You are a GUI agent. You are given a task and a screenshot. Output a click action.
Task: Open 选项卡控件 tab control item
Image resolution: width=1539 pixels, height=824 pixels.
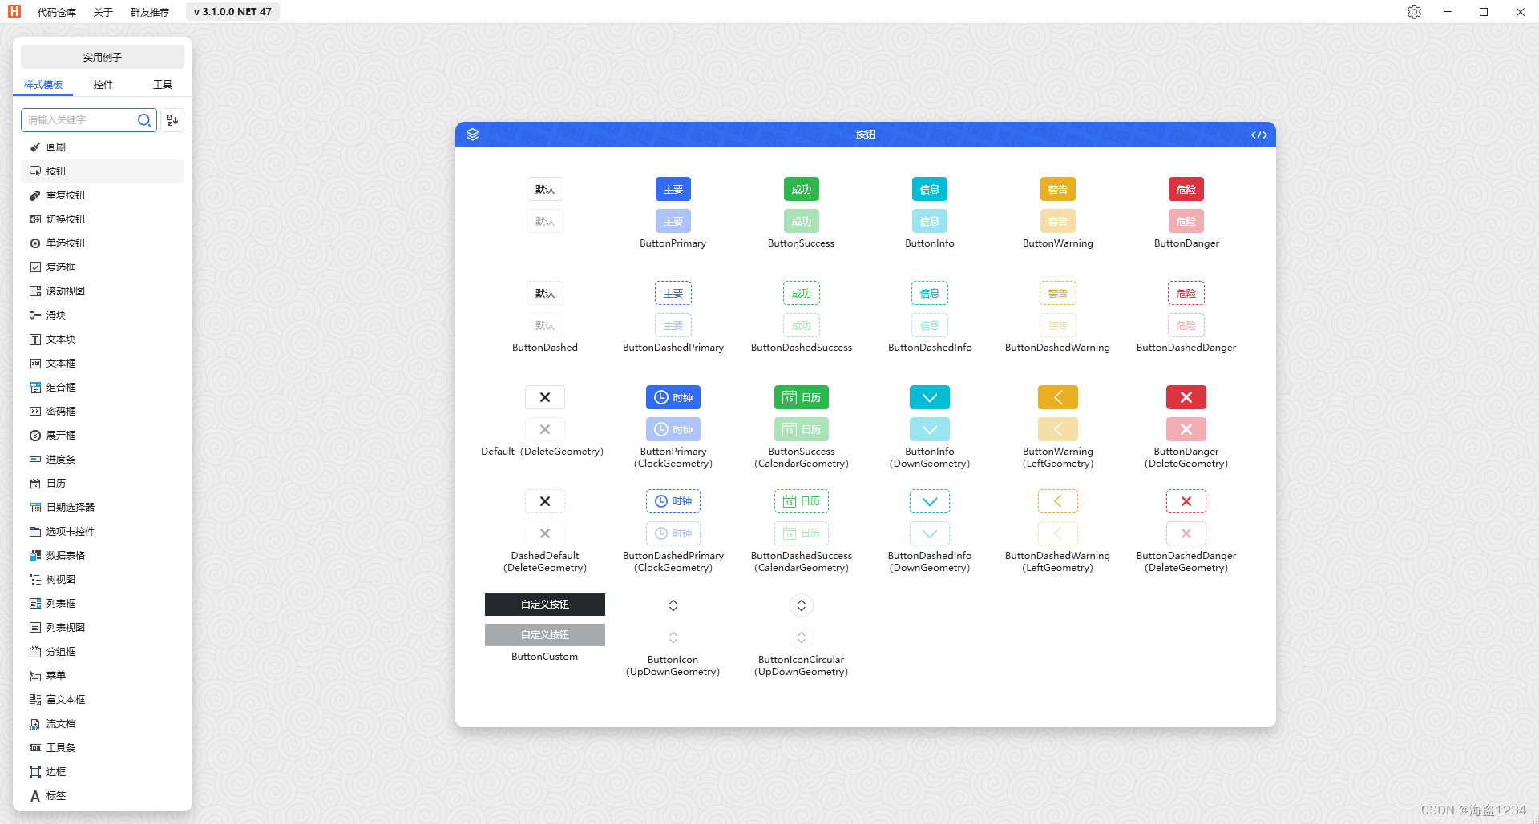point(103,532)
